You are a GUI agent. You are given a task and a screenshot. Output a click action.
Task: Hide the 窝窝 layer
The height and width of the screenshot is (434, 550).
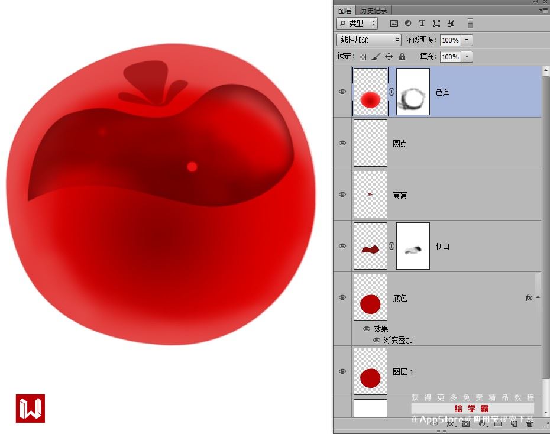[x=342, y=195]
